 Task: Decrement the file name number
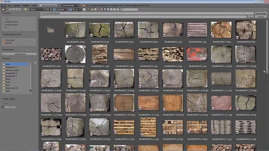tap(249, 17)
